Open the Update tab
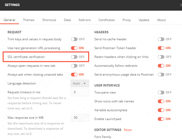Screen dimensions: 182x139 point(144,20)
